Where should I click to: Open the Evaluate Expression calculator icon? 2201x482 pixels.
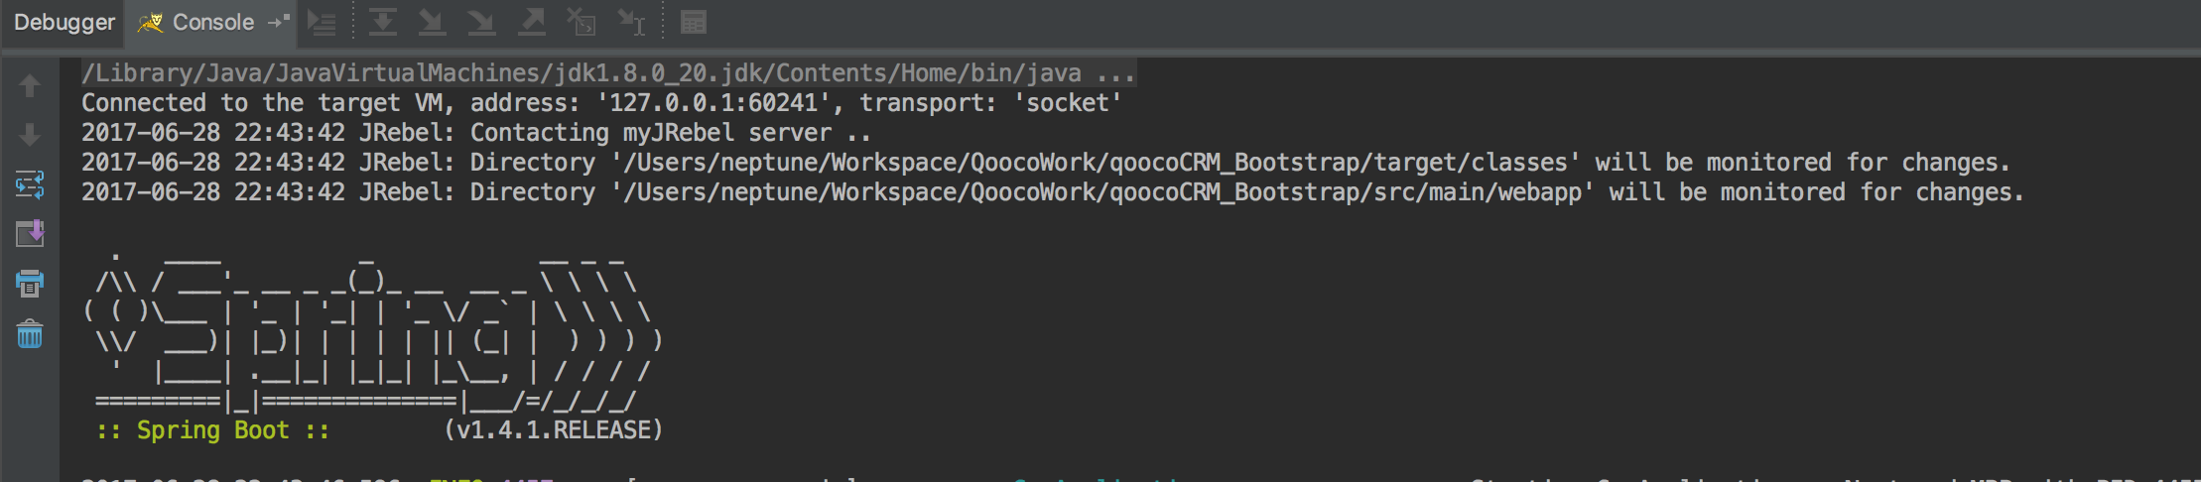[x=694, y=22]
